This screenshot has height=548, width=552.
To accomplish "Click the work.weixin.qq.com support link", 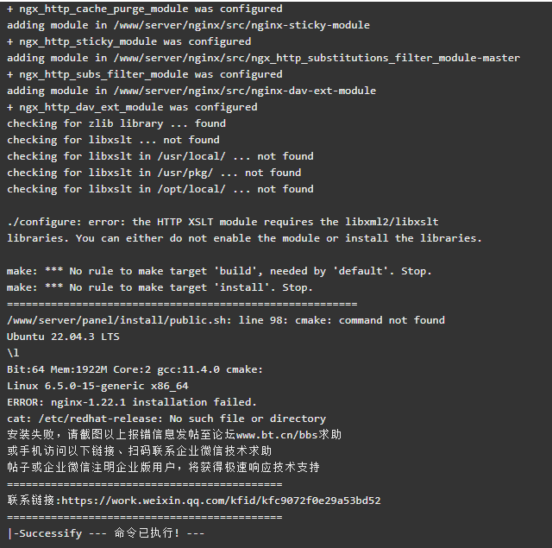I will click(221, 501).
